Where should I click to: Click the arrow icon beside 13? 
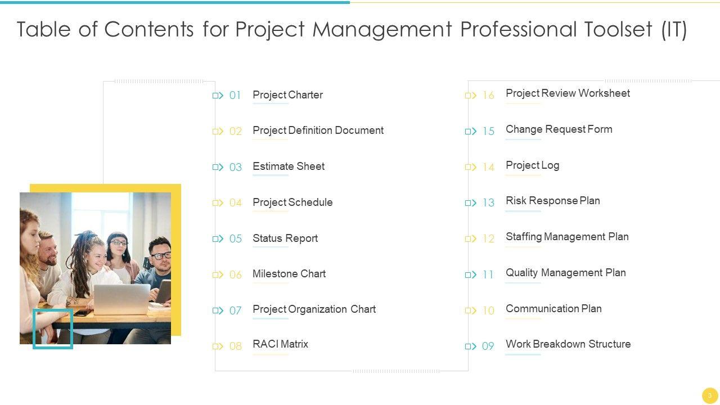[471, 203]
